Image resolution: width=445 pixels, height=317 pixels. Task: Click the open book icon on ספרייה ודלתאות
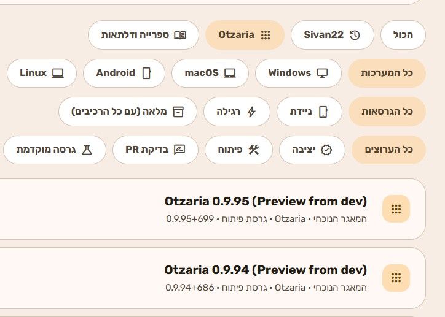click(x=180, y=35)
